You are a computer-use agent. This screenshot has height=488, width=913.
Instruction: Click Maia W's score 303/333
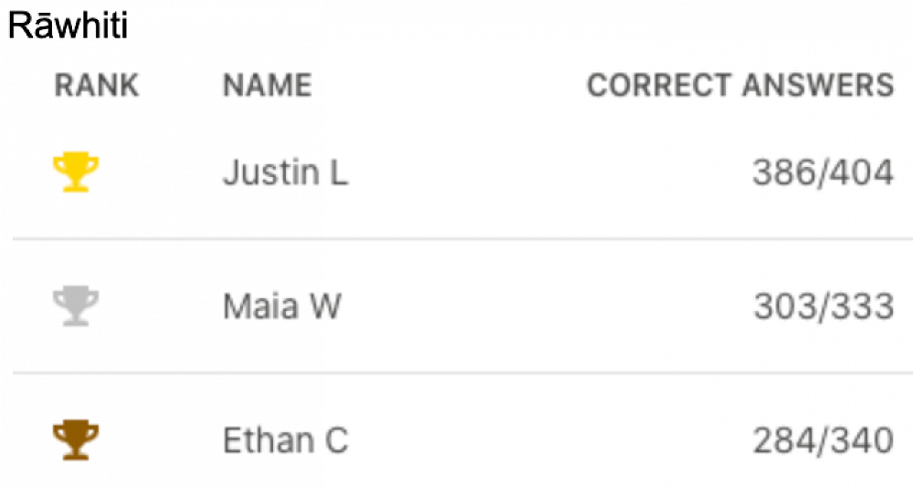click(x=824, y=306)
